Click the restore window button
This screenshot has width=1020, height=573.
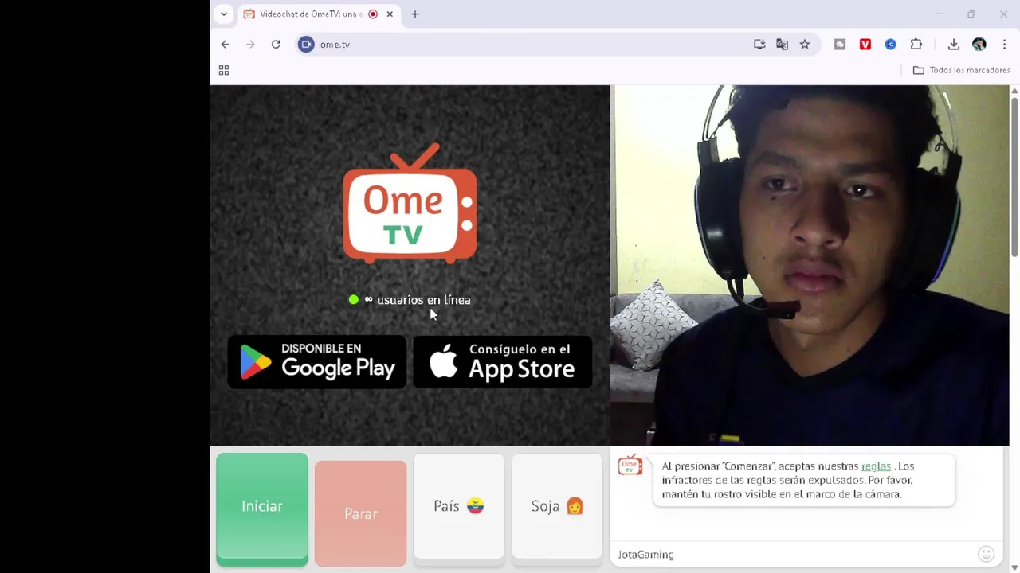pyautogui.click(x=971, y=14)
